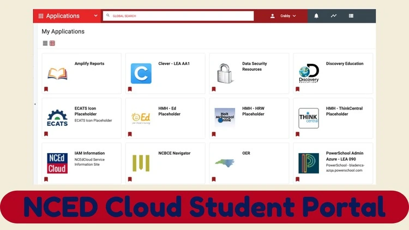Click the Global Search input field
The image size is (409, 230).
(x=180, y=16)
